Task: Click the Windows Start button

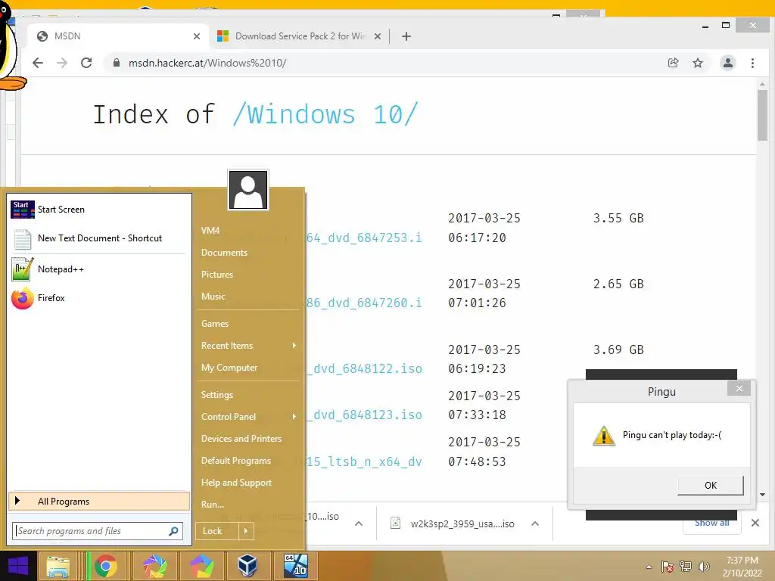Action: tap(18, 566)
